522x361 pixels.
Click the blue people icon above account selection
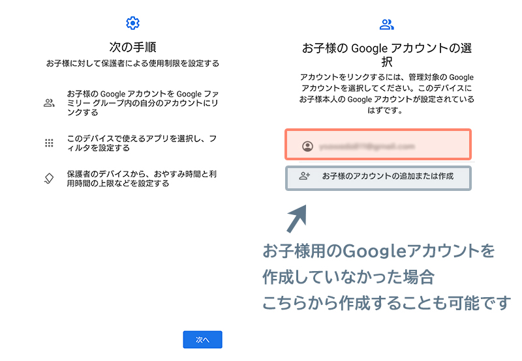pos(386,25)
